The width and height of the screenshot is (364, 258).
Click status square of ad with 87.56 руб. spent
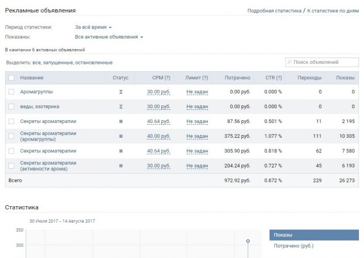click(x=121, y=121)
